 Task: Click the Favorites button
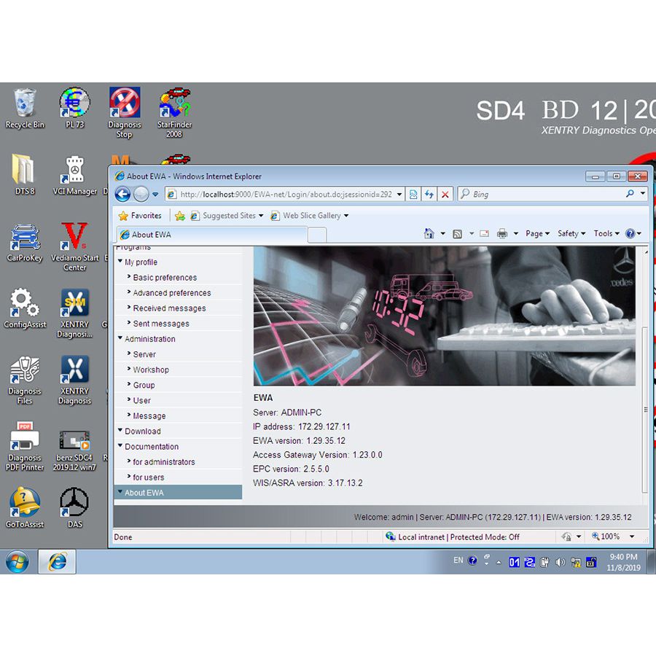point(140,216)
